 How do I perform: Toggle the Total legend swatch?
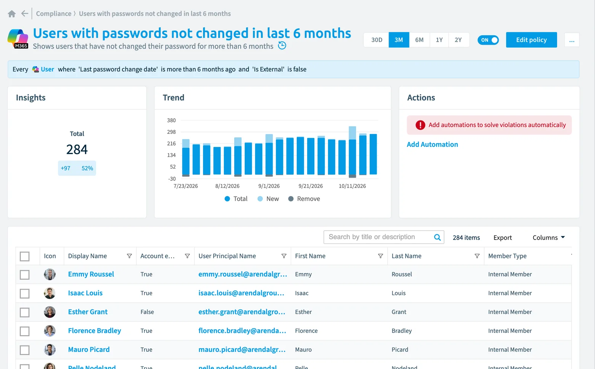(x=227, y=199)
